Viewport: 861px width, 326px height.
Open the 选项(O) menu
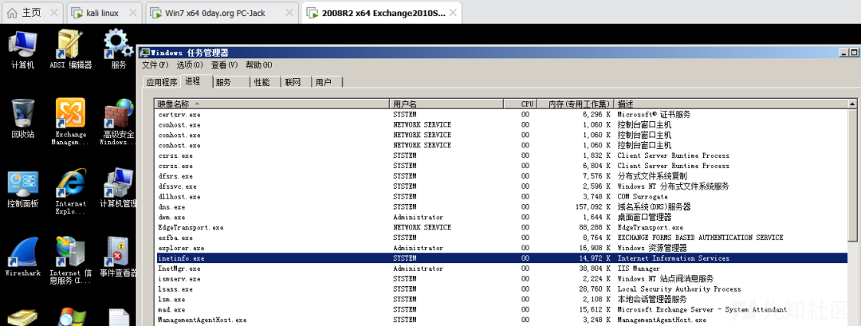[x=190, y=65]
